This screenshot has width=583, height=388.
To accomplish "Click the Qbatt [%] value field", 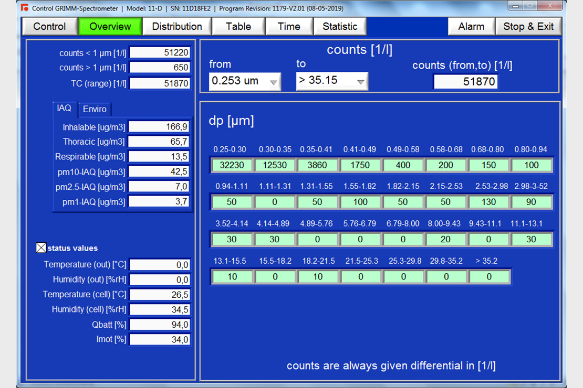I will (160, 325).
